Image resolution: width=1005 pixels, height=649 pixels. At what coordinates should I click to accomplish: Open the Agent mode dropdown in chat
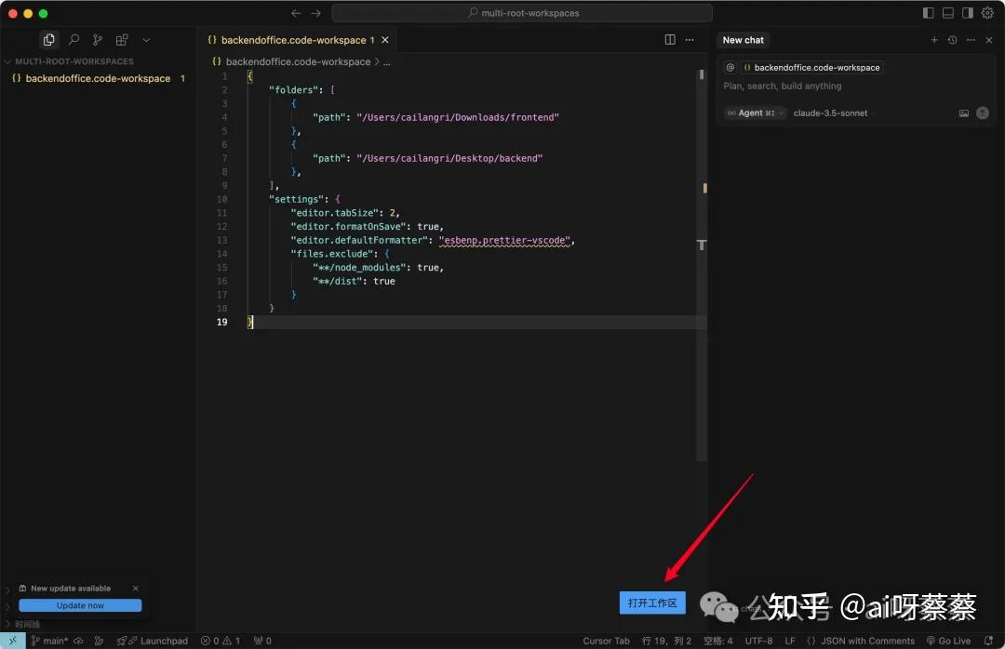[x=754, y=113]
